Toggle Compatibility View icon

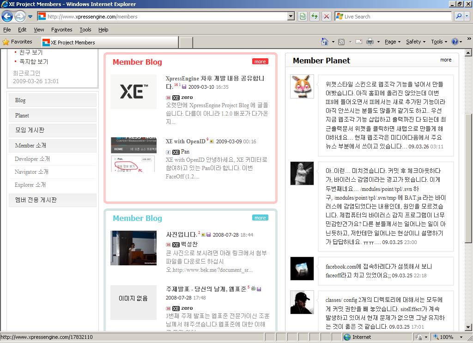(303, 17)
